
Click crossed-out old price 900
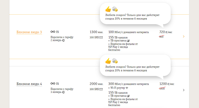[x=161, y=37]
